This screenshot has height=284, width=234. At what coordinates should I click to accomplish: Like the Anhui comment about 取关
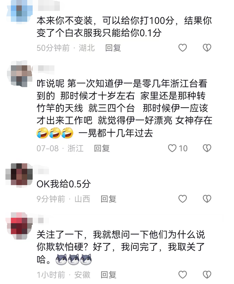182,275
